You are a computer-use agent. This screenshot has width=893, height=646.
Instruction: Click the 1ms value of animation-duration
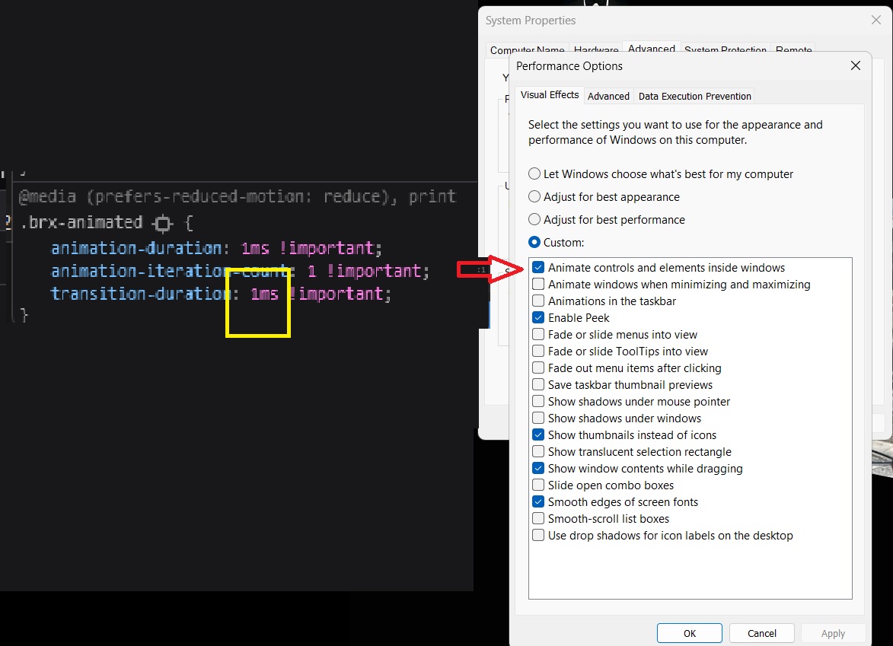pyautogui.click(x=255, y=248)
